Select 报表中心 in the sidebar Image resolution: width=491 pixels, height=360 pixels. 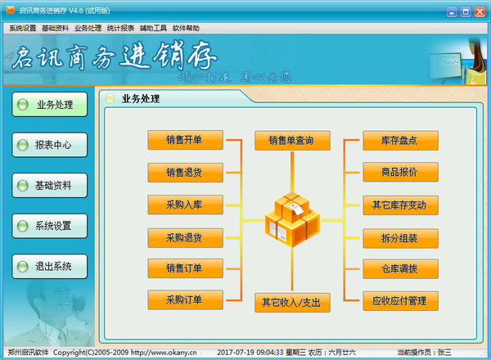[x=47, y=146]
